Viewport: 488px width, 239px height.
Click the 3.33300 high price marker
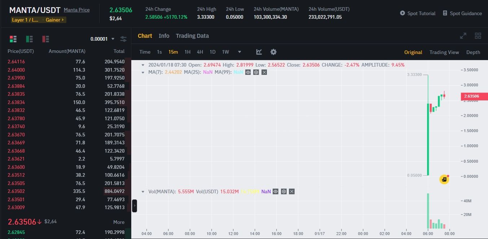414,75
